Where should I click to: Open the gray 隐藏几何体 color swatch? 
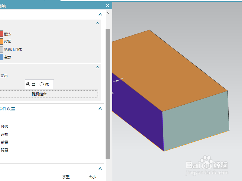point(1,49)
